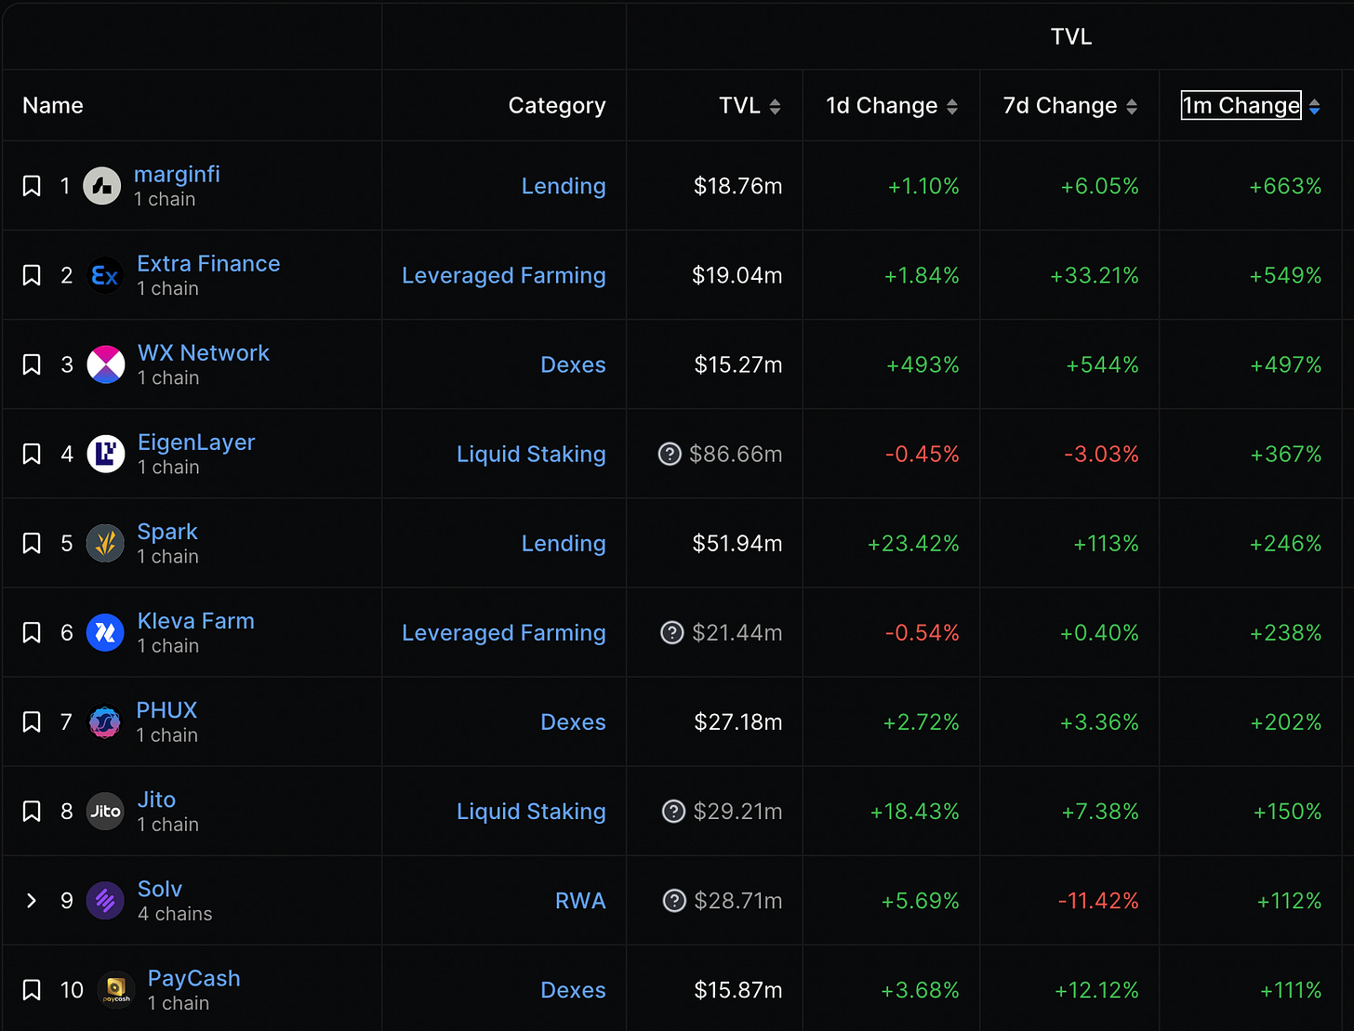Open Kleva Farm's Leveraged Farming category
This screenshot has height=1031, width=1354.
504,632
